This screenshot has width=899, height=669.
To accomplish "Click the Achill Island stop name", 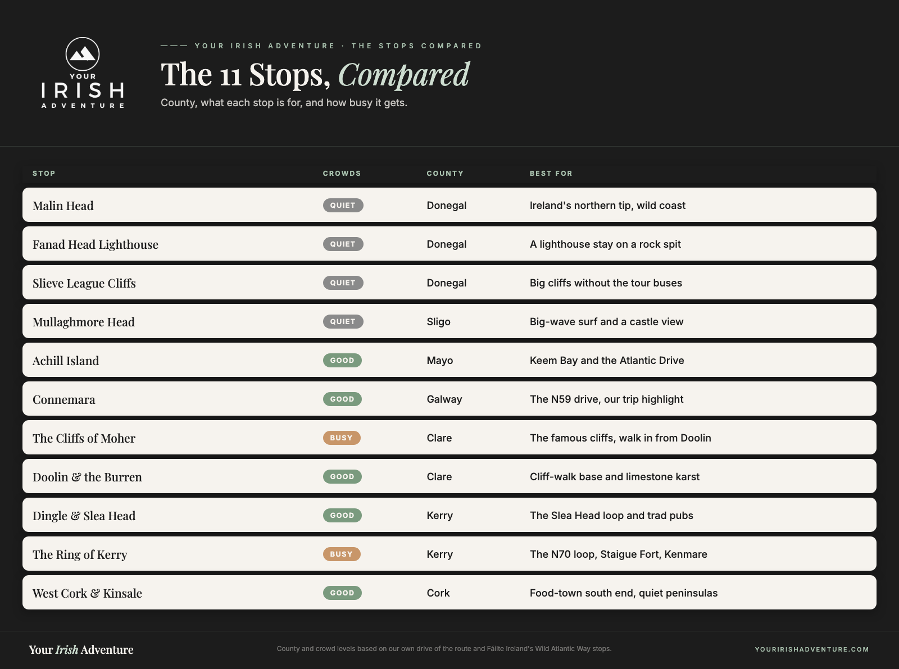I will [x=66, y=361].
